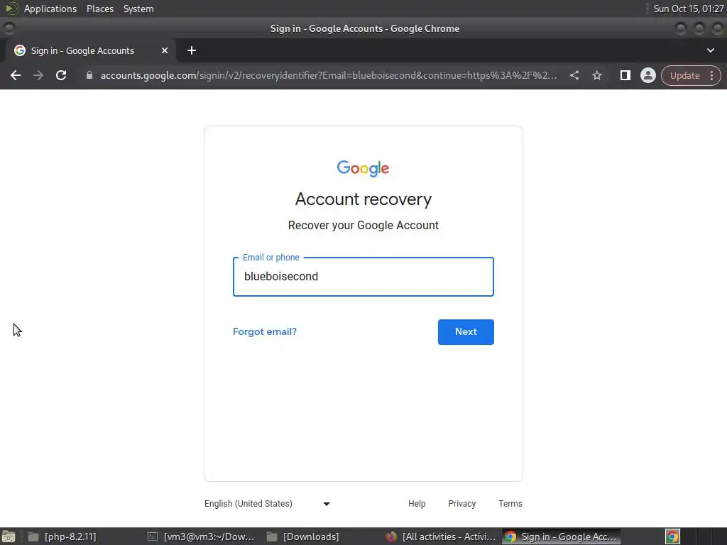This screenshot has width=727, height=545.
Task: Open the System menu
Action: [x=138, y=9]
